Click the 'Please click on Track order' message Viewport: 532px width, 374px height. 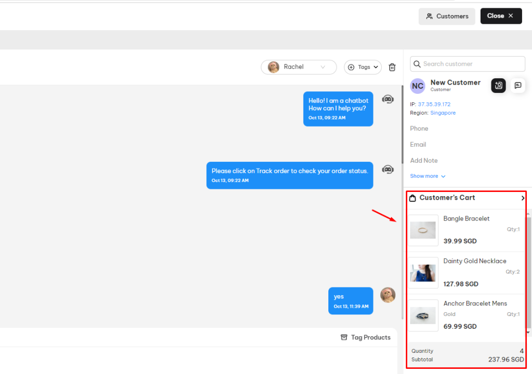coord(290,175)
